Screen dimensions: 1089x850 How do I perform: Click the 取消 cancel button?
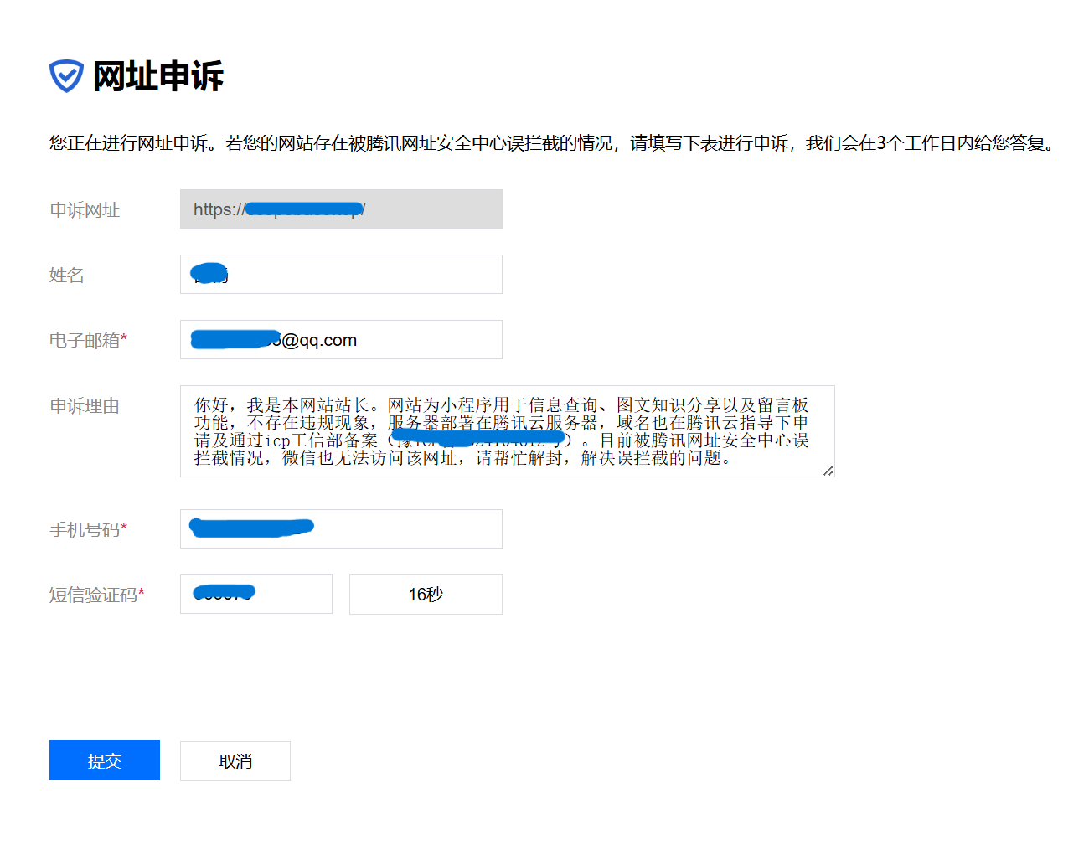235,761
